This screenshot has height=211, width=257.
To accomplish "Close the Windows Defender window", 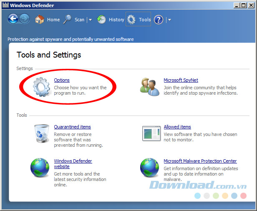I will pyautogui.click(x=251, y=5).
